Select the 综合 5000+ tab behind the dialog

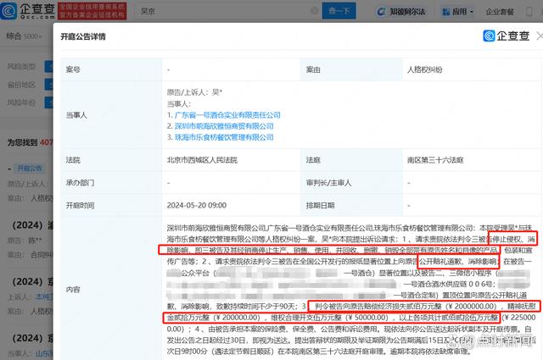24,36
